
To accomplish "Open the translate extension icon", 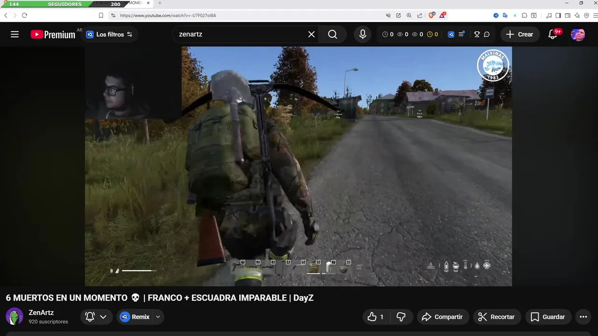I will 505,15.
